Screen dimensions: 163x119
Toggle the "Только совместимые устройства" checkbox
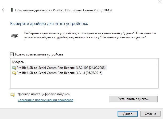tap(12, 54)
